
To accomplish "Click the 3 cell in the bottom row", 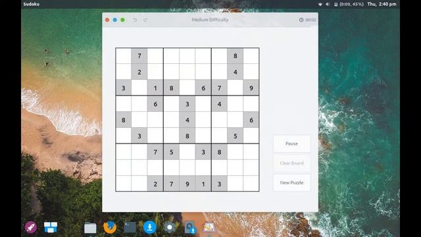I will point(219,184).
